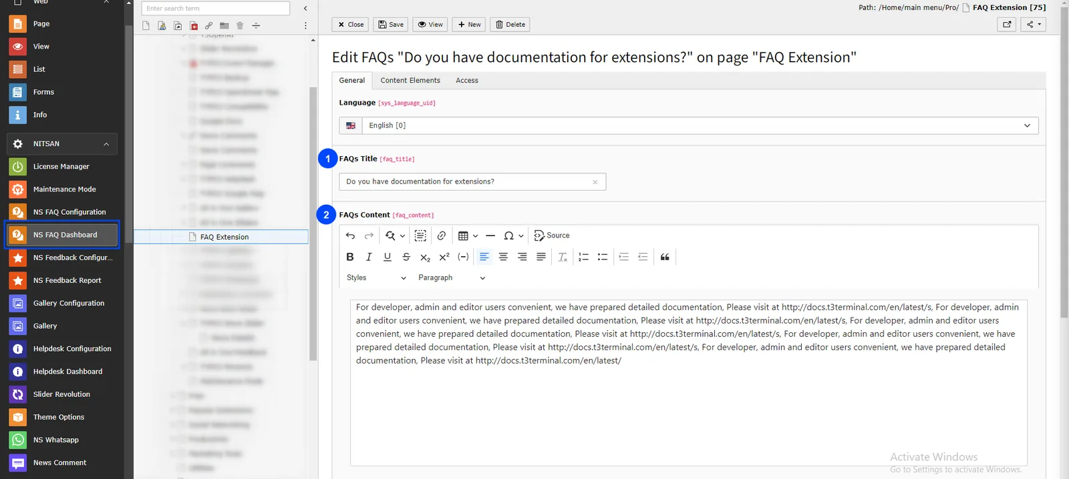Image resolution: width=1069 pixels, height=479 pixels.
Task: Insert a table using the grid icon
Action: [463, 235]
